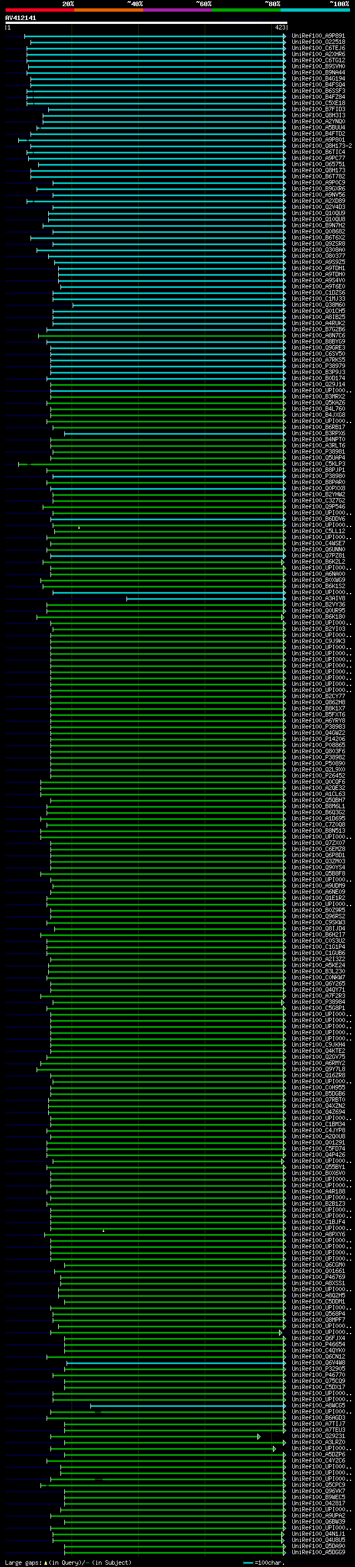
Task: Click the UniRef100_B9SVH0 hit label
Action: tap(318, 66)
